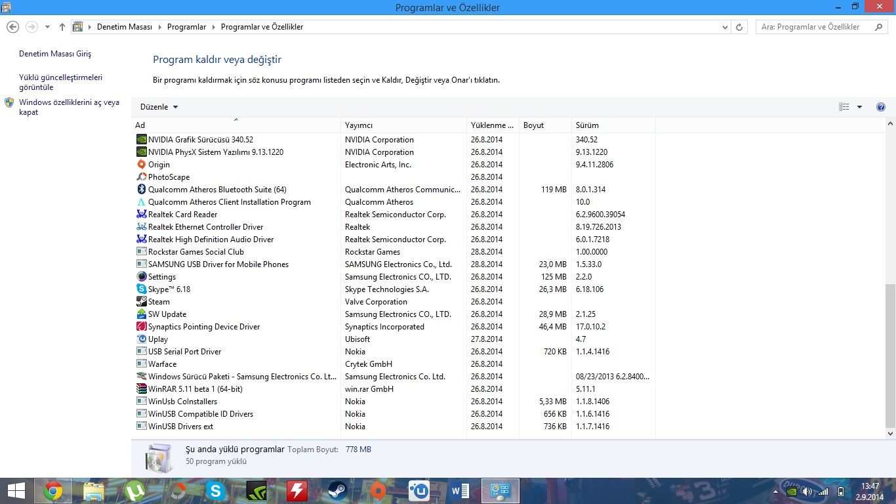Click the Synaptics Pointing Device Driver icon
The image size is (896, 504).
pyautogui.click(x=141, y=326)
